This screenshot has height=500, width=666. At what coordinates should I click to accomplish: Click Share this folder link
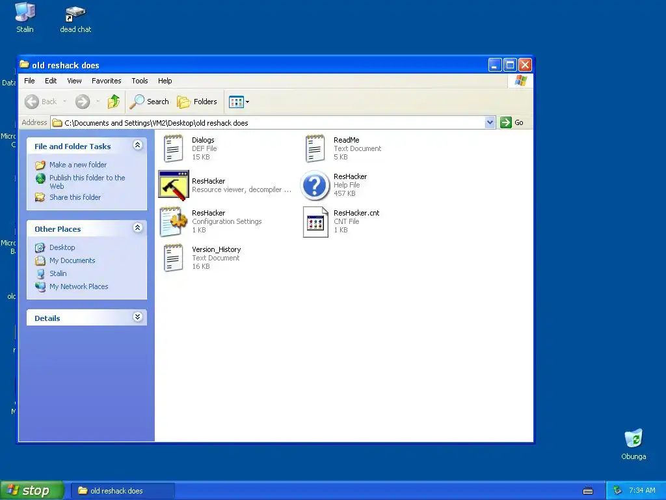click(x=75, y=197)
